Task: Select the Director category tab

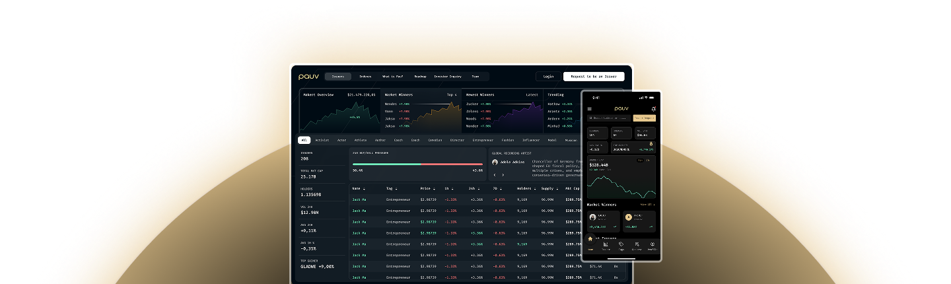Action: click(457, 140)
